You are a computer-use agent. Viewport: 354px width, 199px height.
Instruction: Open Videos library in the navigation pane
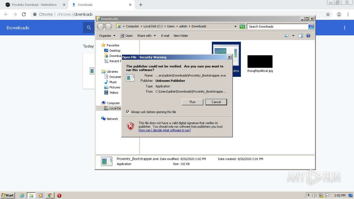(111, 93)
